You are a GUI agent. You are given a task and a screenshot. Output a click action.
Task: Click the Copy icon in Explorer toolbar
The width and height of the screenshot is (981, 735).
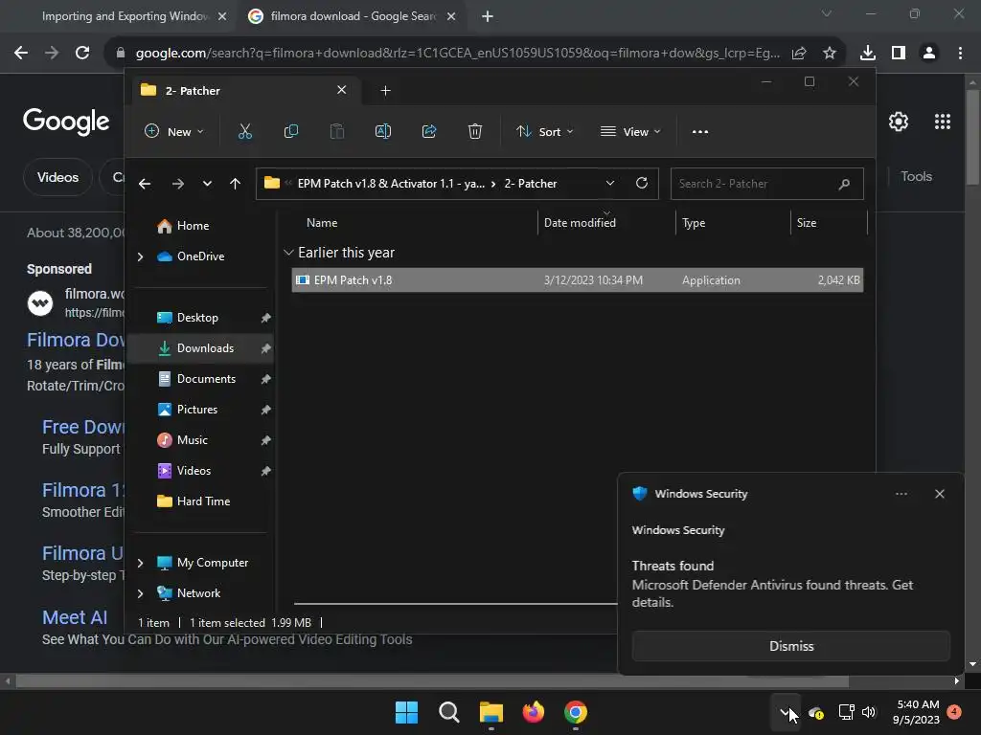(291, 131)
